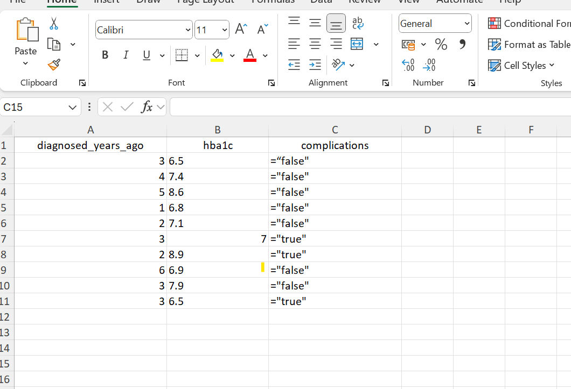
Task: Select the Format Painter brush
Action: (53, 65)
